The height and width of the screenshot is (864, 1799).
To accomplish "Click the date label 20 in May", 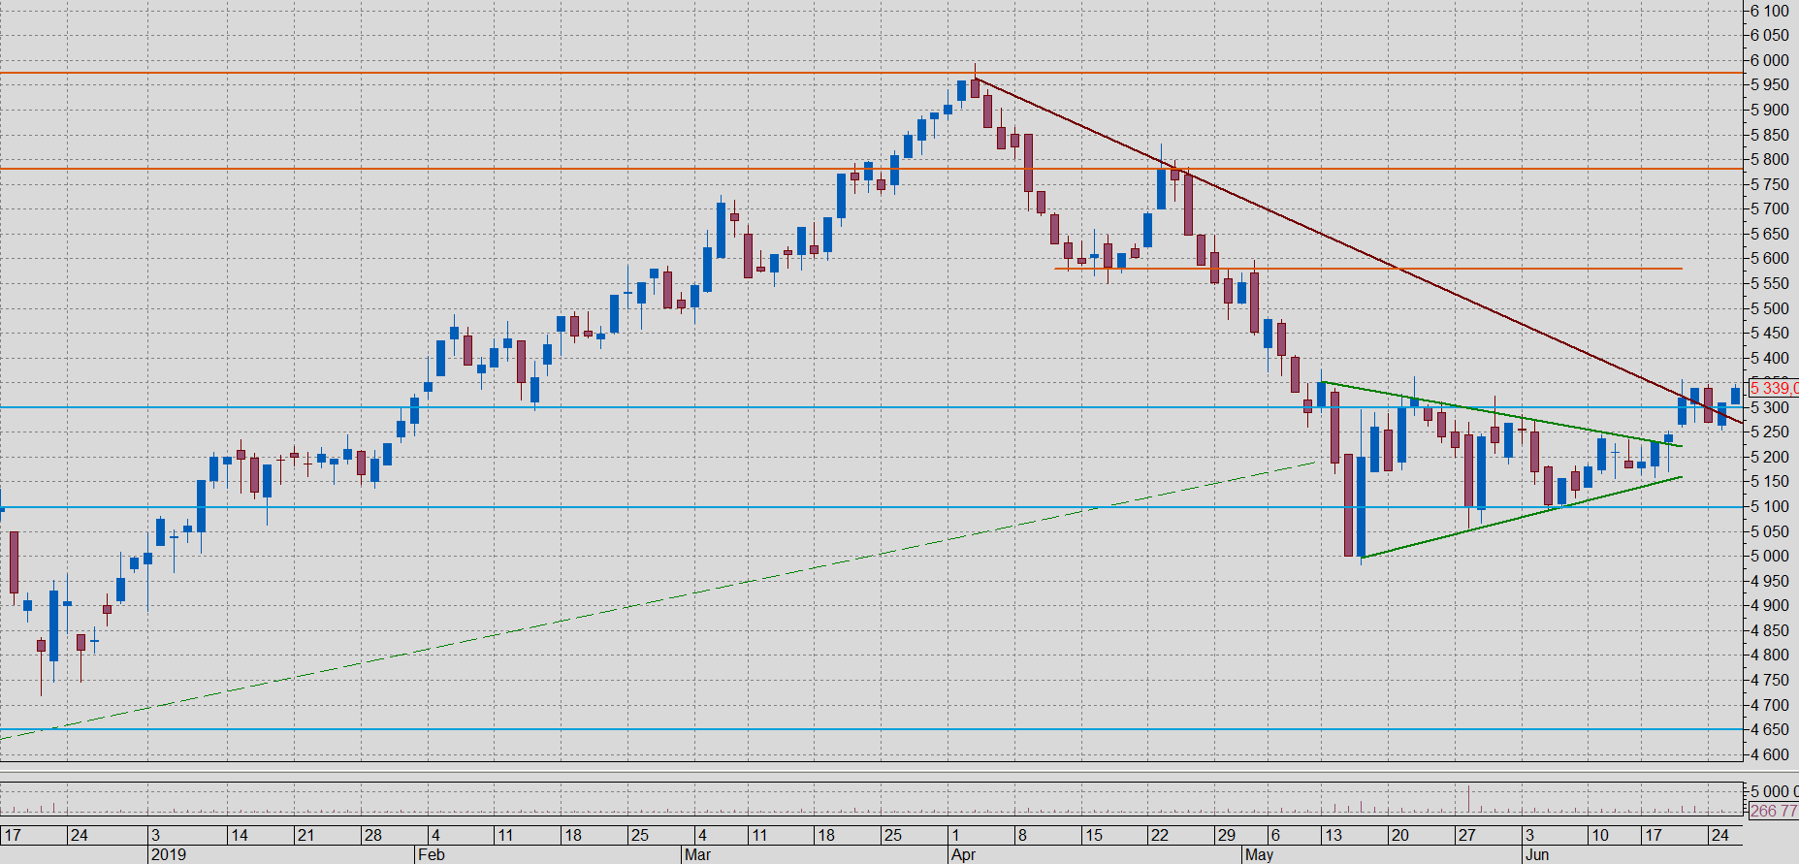I will 1399,835.
